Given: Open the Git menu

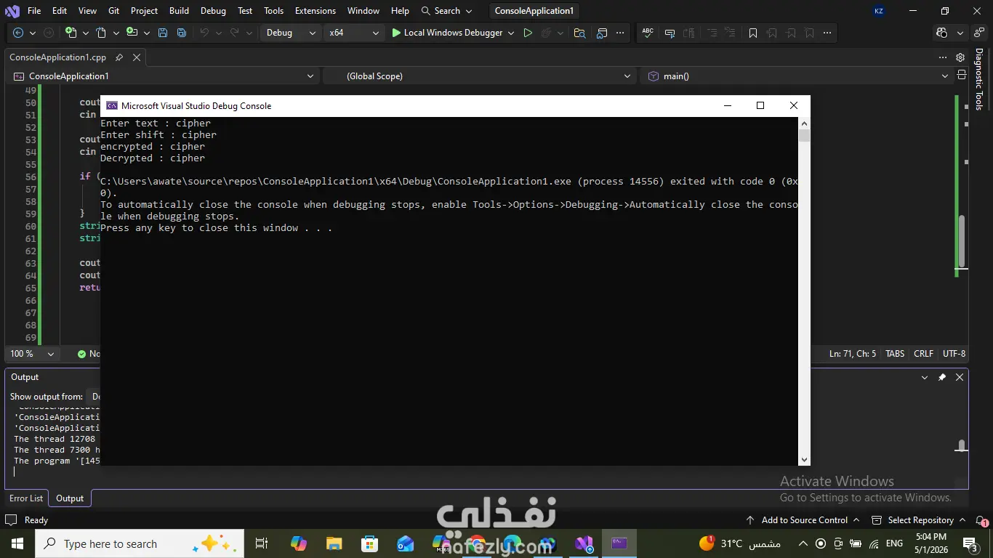Looking at the screenshot, I should (x=114, y=11).
